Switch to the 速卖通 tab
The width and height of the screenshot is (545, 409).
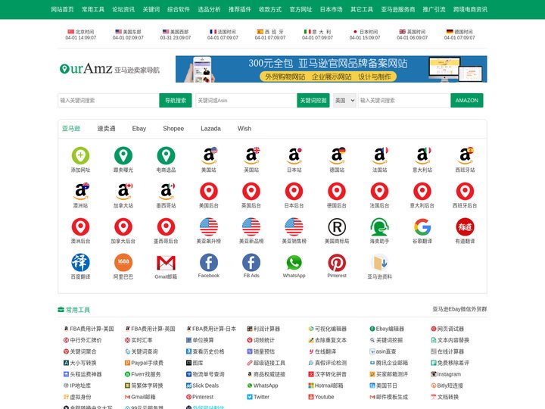click(x=106, y=128)
